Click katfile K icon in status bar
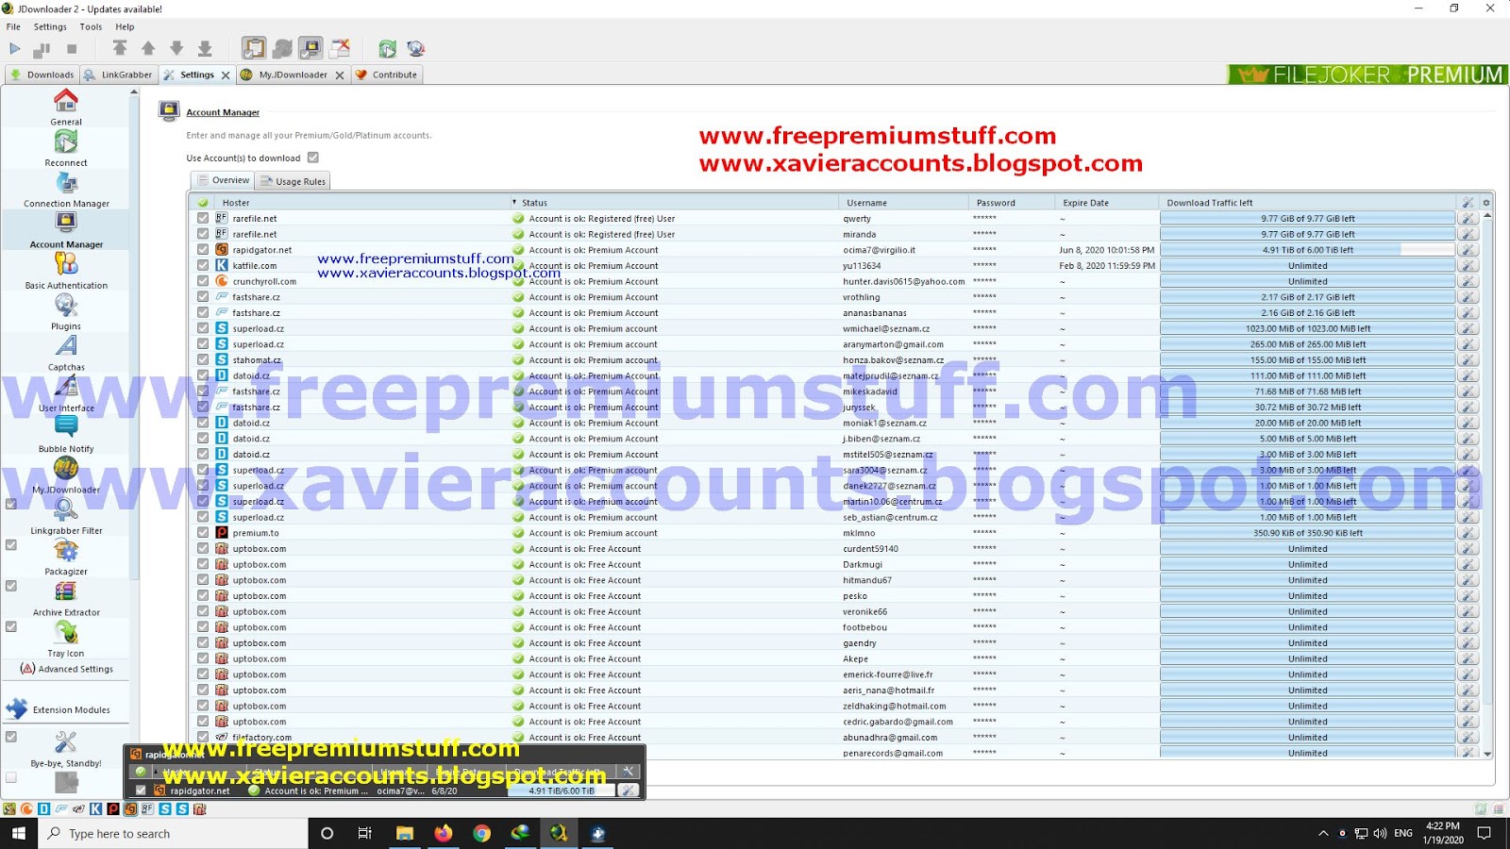 coord(95,808)
